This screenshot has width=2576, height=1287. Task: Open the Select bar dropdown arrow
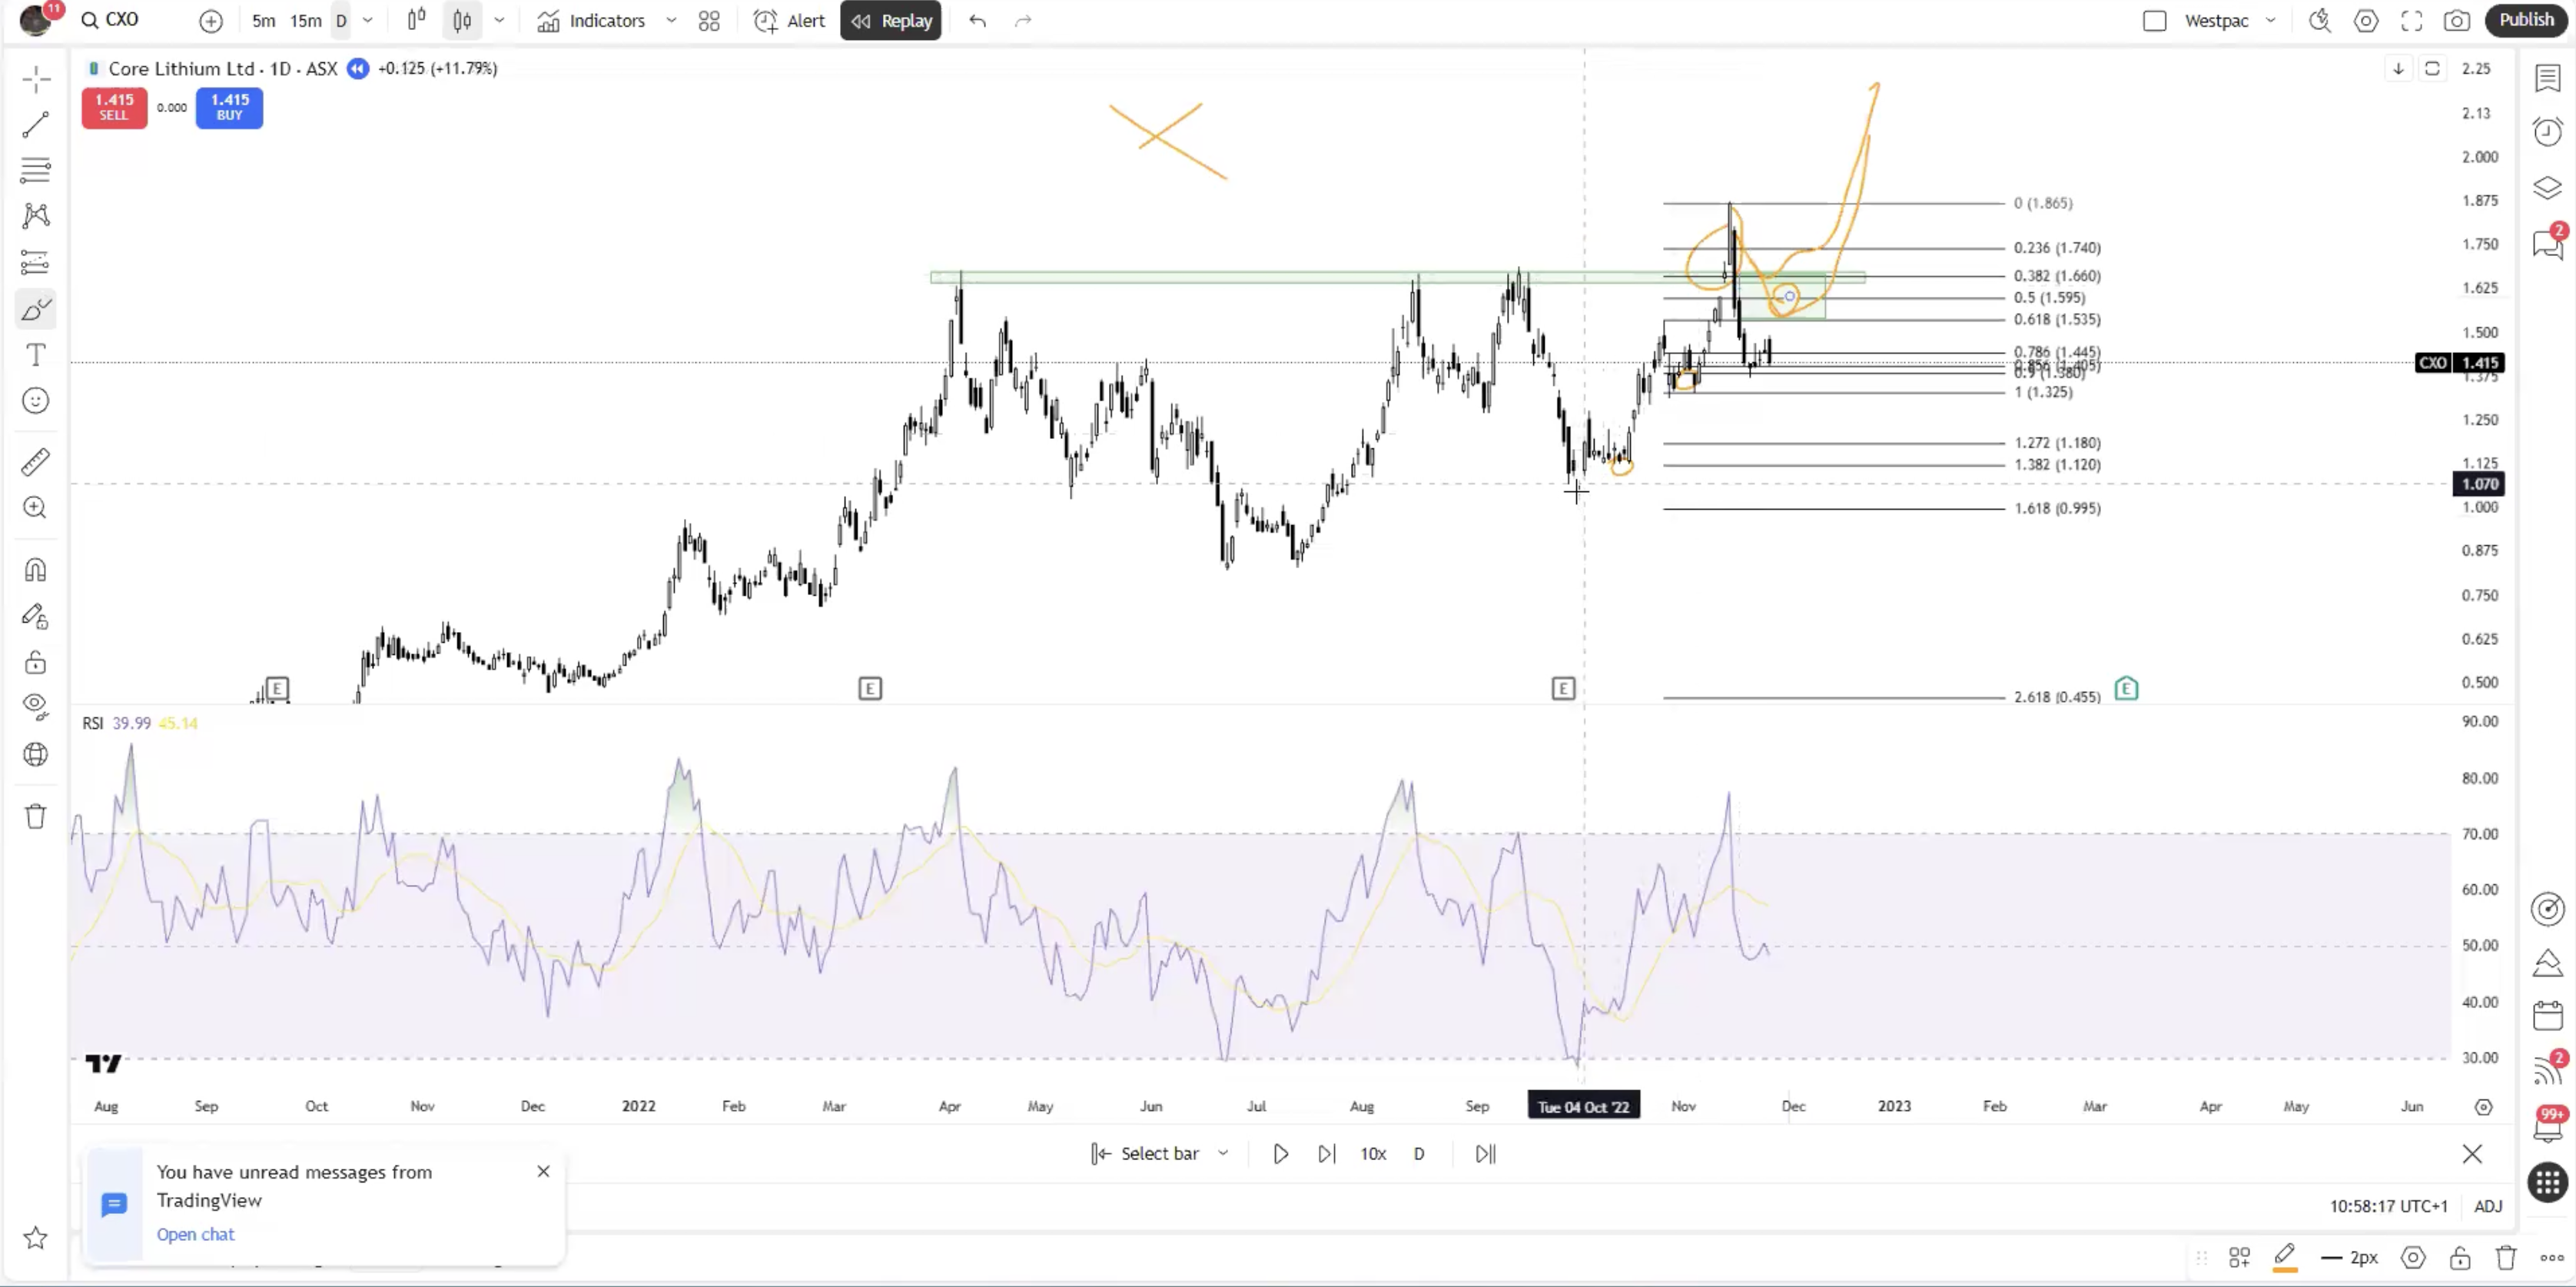(x=1223, y=1154)
